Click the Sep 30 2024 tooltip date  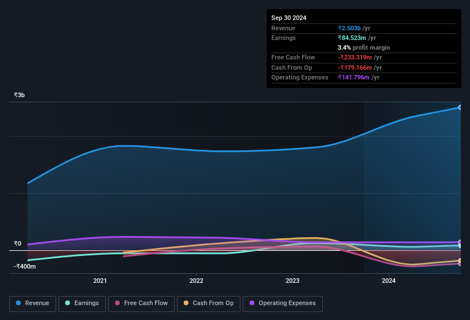pos(289,18)
